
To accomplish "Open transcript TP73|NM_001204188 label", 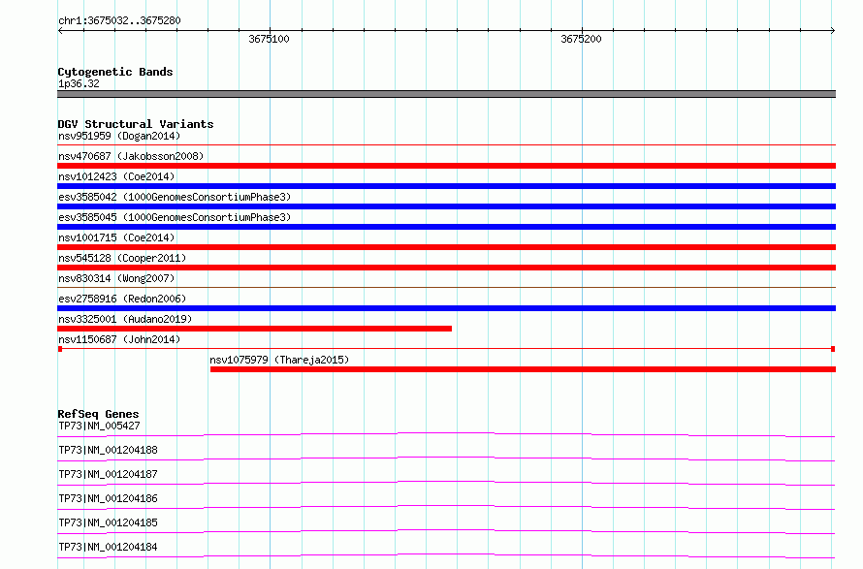I will [x=108, y=450].
